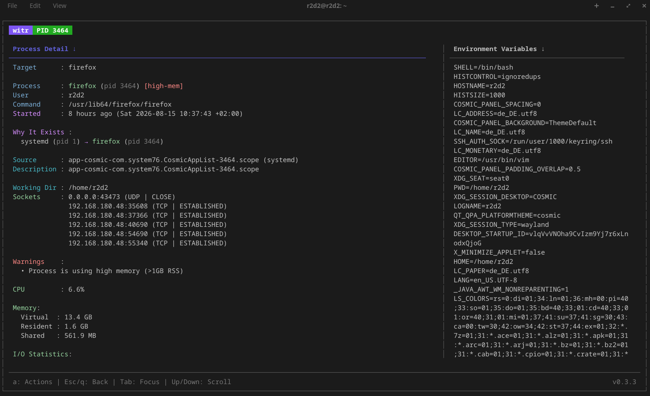Select LC_ADDRESS=de_DE.utf8 variable
Screen dimensions: 650x396
click(495, 114)
